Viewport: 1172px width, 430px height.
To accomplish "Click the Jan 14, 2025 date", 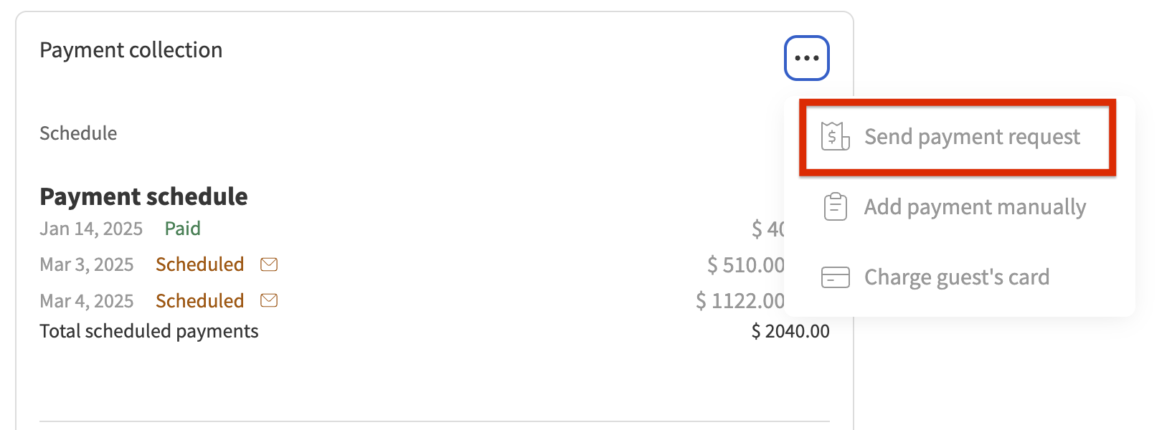I will 91,229.
